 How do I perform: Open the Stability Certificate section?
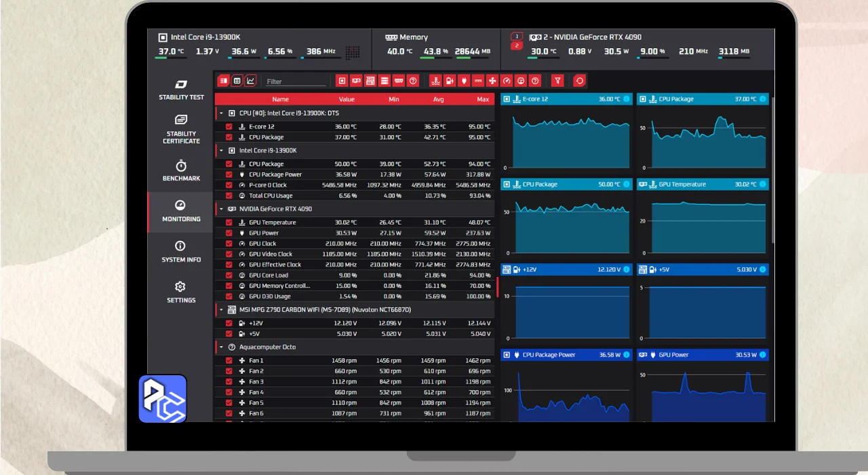pos(181,129)
